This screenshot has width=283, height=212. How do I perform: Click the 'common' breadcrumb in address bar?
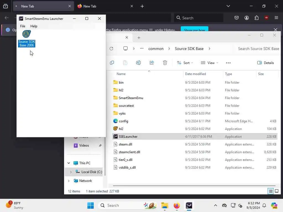pyautogui.click(x=156, y=49)
